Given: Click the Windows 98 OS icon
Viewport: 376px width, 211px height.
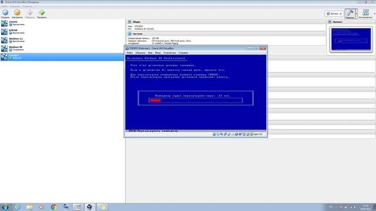Looking at the screenshot, I should [4, 48].
